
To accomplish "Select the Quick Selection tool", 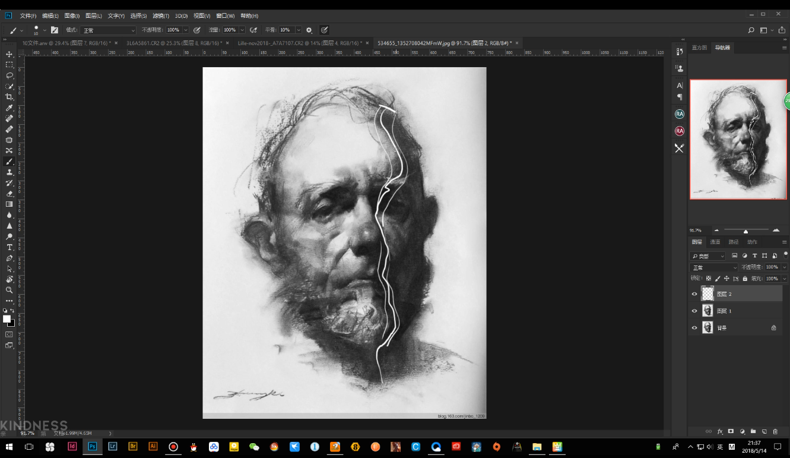I will (x=9, y=86).
